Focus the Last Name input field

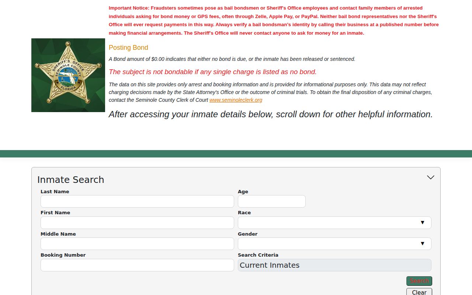(137, 201)
